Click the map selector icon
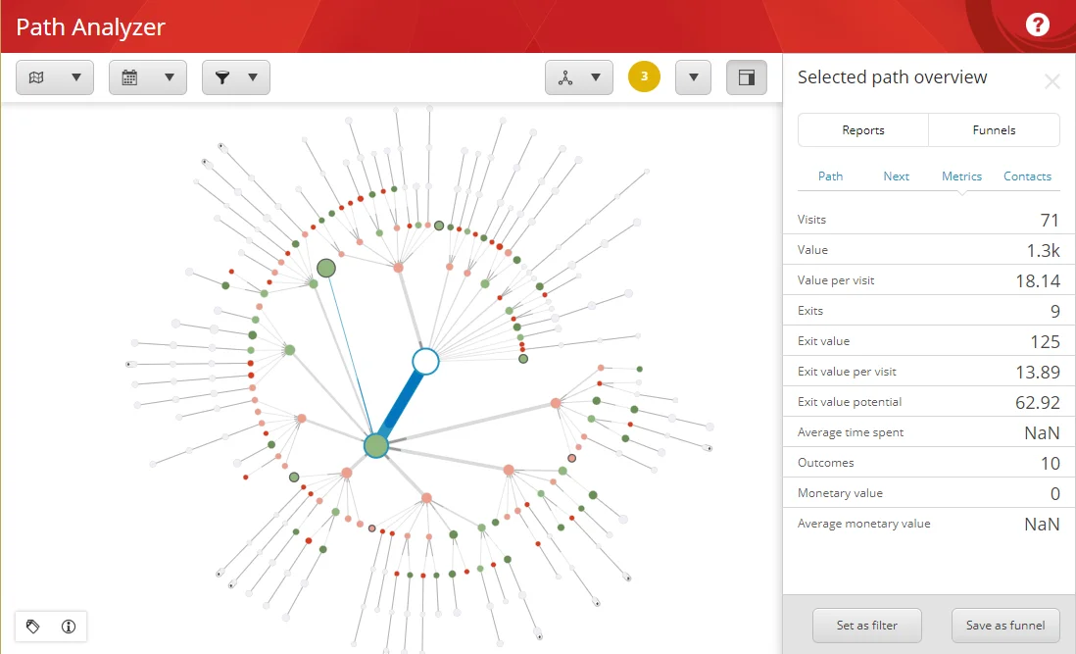Viewport: 1076px width, 654px height. [36, 77]
